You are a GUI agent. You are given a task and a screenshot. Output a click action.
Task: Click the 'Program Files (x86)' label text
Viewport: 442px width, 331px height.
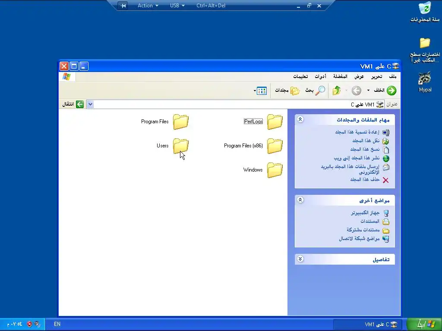[x=243, y=146]
